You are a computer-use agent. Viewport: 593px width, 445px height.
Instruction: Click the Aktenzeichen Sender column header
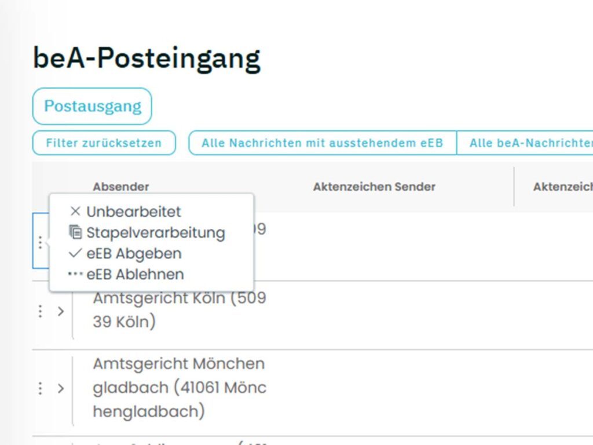(374, 187)
